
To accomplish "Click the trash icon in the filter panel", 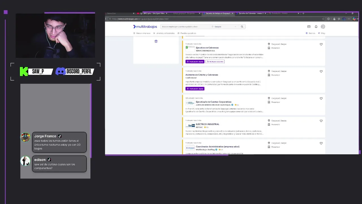I will (156, 41).
